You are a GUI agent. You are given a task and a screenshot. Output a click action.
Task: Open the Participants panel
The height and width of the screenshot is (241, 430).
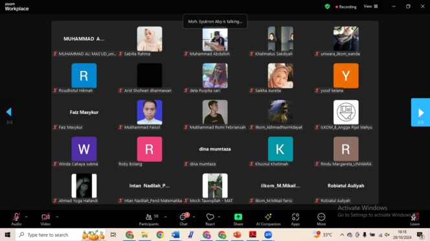149,220
